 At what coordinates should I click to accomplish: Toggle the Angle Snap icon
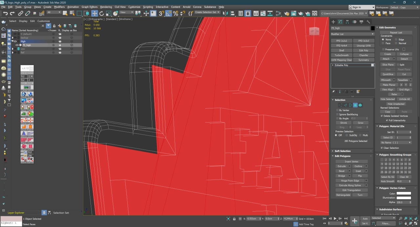click(168, 13)
